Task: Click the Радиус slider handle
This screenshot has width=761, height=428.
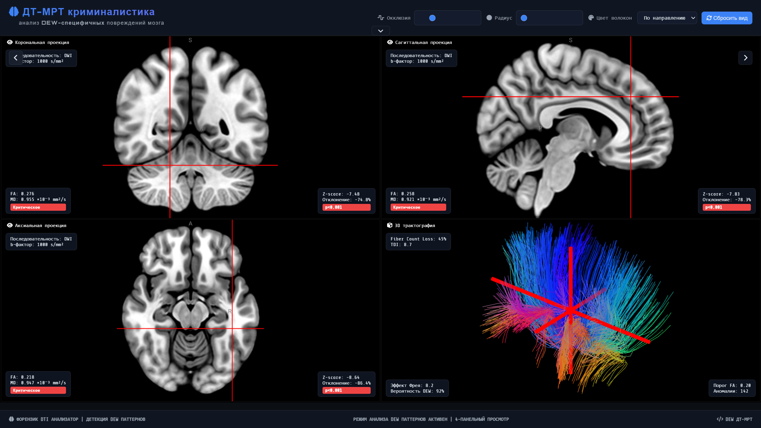Action: pyautogui.click(x=524, y=18)
